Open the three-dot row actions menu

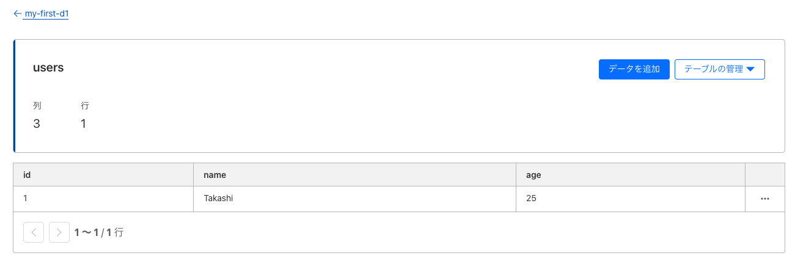click(764, 199)
